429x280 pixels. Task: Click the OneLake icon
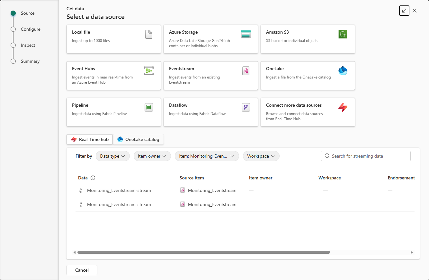tap(343, 70)
